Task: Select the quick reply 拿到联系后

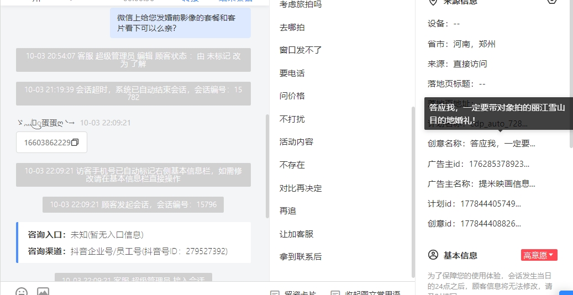Action: pos(301,257)
